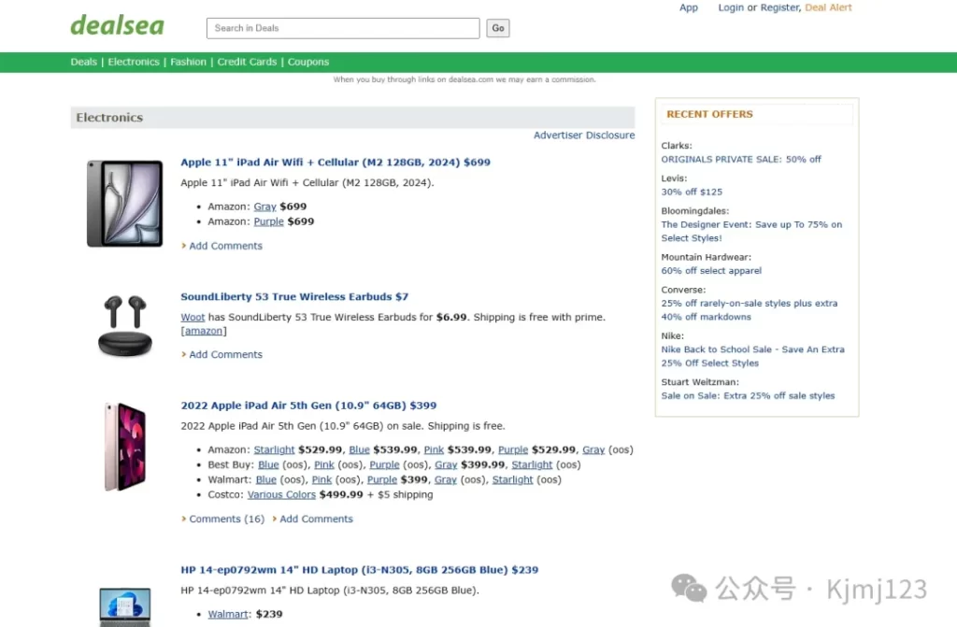Click Add Comments under the iPad Air M2 deal

click(x=225, y=246)
